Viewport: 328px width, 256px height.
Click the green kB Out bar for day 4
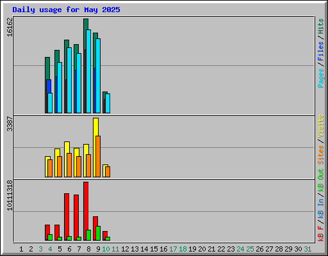(50, 237)
